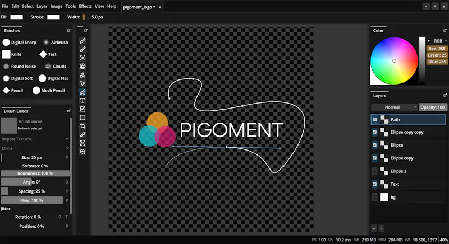Select the highlighted vector pen tool
This screenshot has width=449, height=244.
(83, 92)
